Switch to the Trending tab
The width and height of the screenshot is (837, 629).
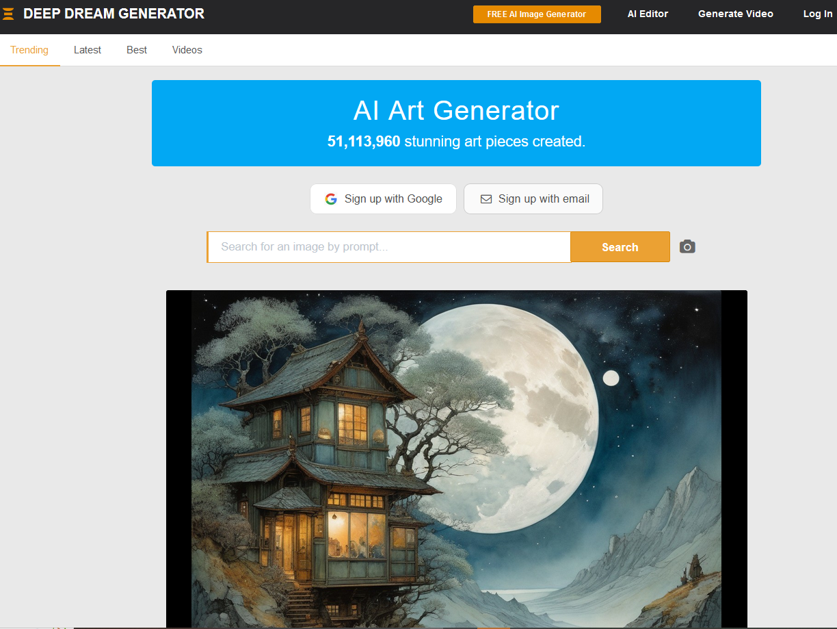click(x=29, y=50)
